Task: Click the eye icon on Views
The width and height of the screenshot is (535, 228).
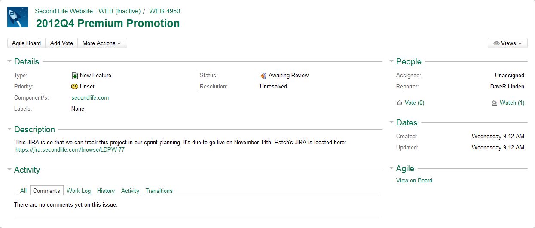Action: pos(496,43)
